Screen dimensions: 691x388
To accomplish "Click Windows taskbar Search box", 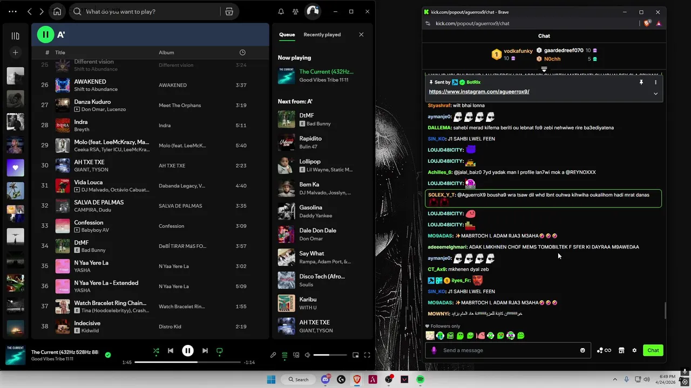I will [299, 379].
